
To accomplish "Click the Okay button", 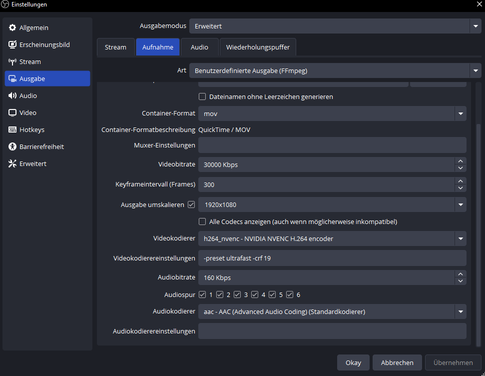I will 353,362.
